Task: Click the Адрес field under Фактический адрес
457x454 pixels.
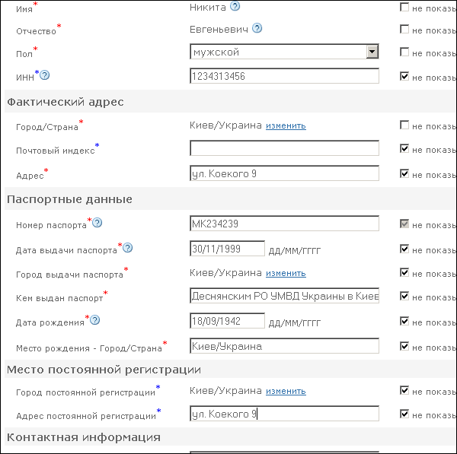Action: tap(284, 173)
